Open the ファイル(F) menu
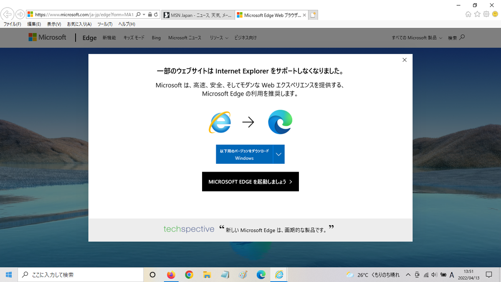The width and height of the screenshot is (501, 282). click(12, 24)
